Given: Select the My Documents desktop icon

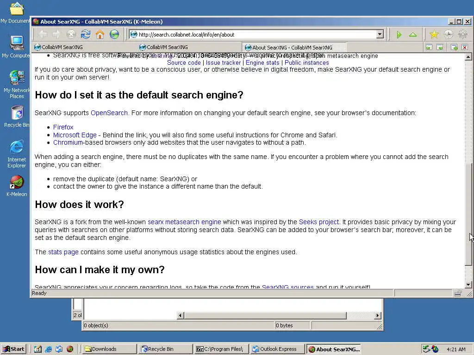Looking at the screenshot, I should tap(16, 12).
